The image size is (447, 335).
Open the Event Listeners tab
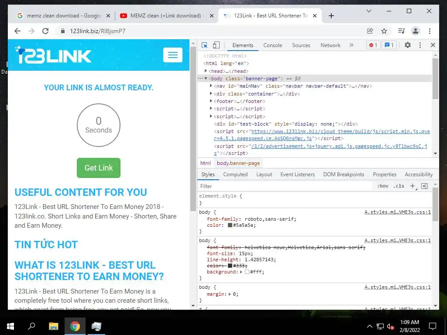tap(297, 174)
